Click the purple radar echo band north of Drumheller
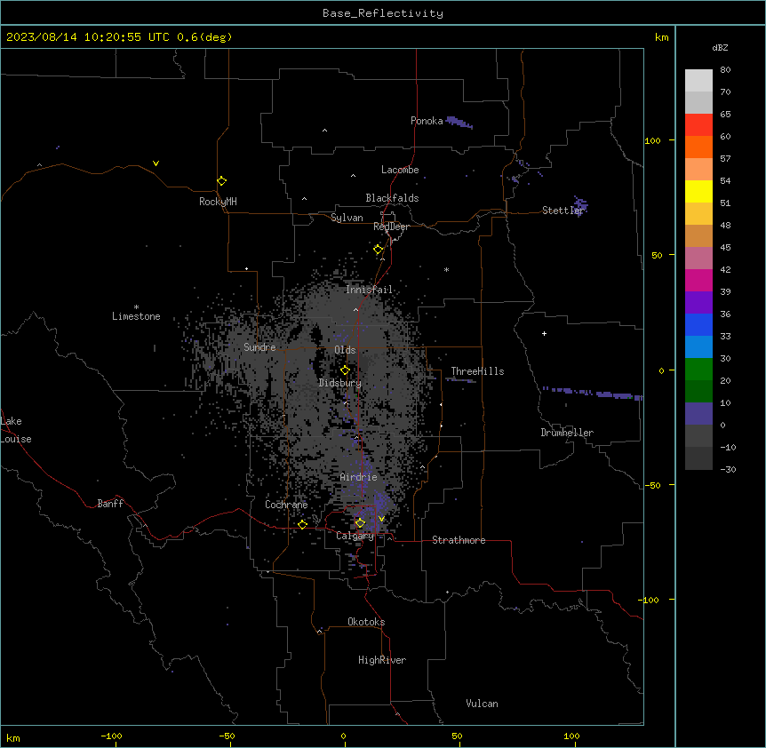 coord(593,393)
